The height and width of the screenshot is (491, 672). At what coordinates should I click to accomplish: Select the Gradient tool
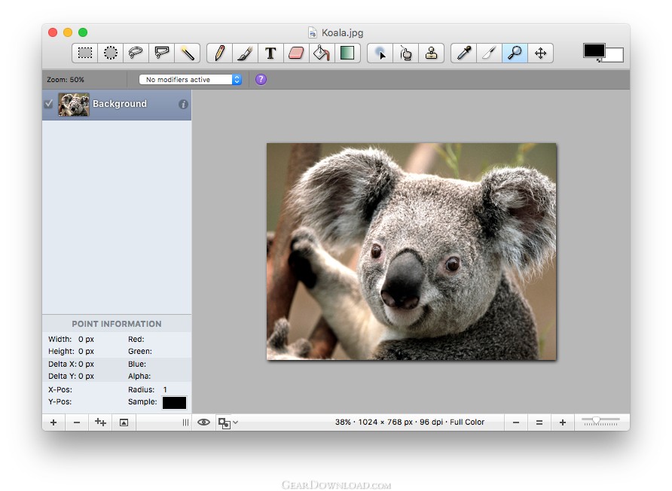click(x=347, y=53)
